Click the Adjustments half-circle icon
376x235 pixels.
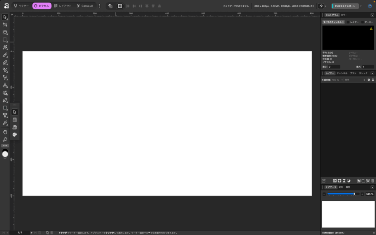349,181
